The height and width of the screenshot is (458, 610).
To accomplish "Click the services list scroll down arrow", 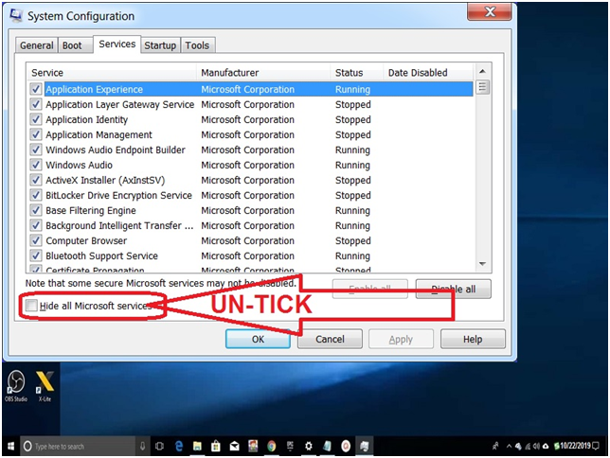I will [482, 264].
